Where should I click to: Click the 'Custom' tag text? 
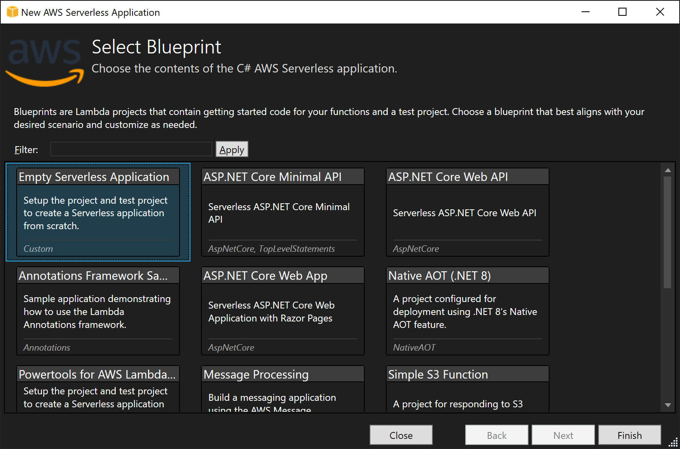tap(38, 249)
